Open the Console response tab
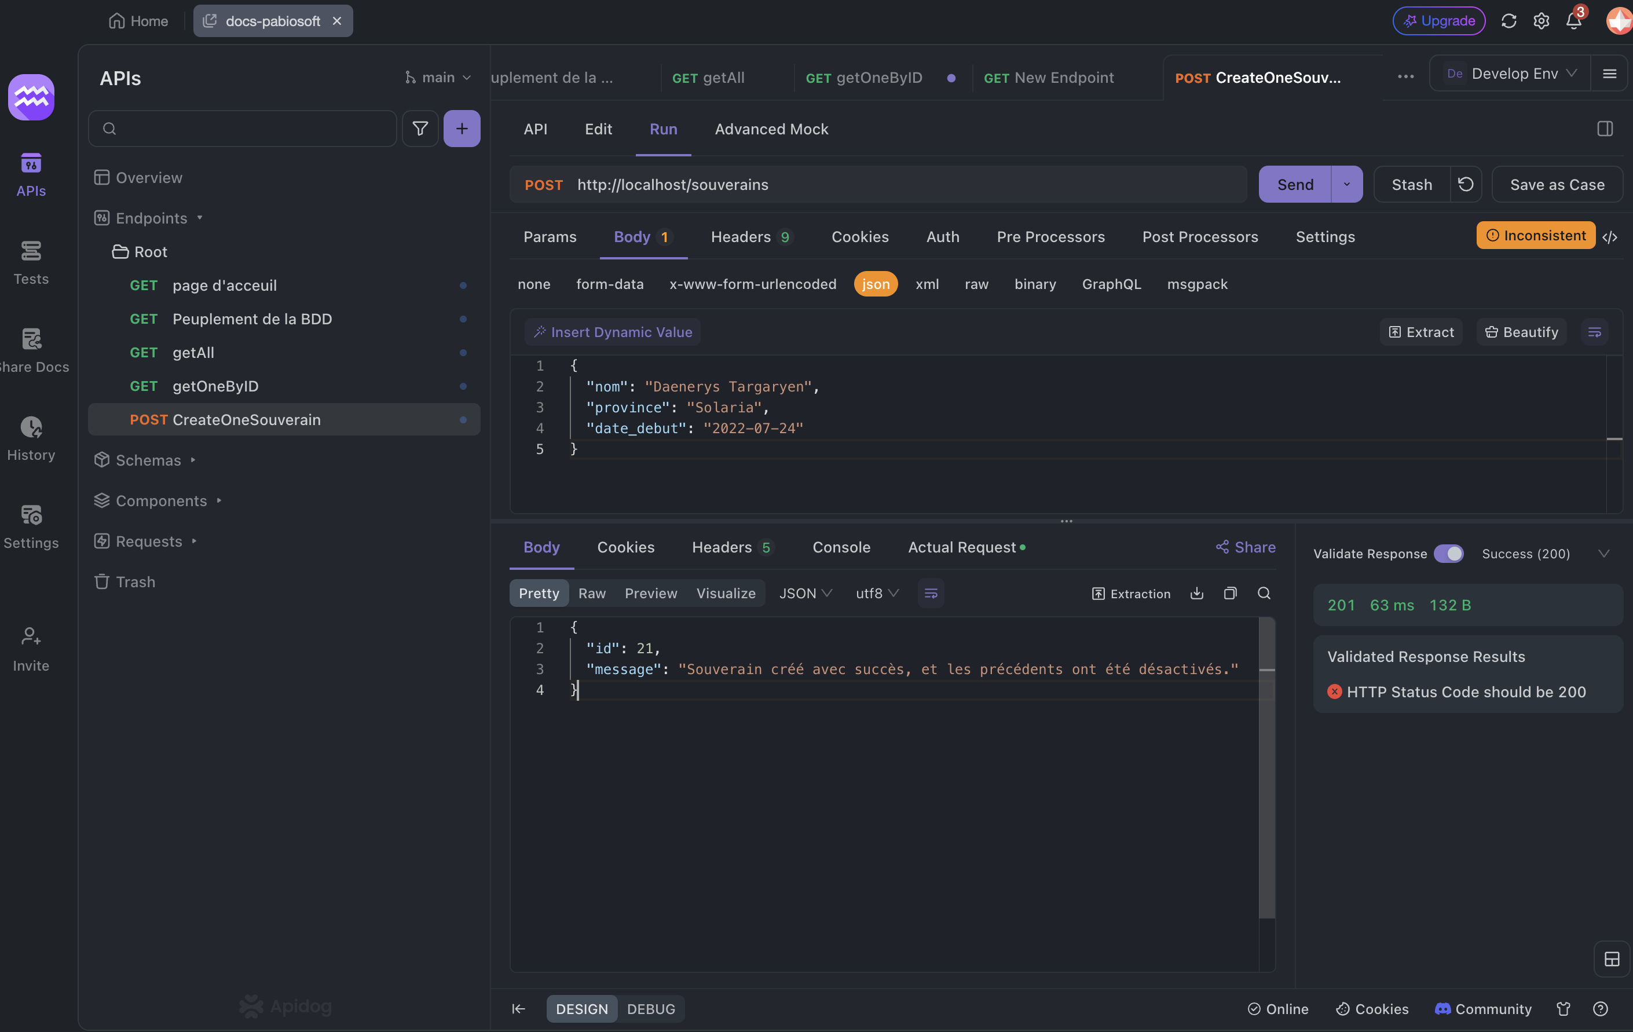The image size is (1633, 1032). [841, 547]
